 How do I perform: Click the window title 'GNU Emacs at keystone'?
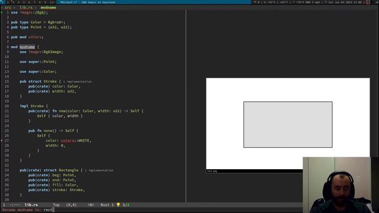98,2
